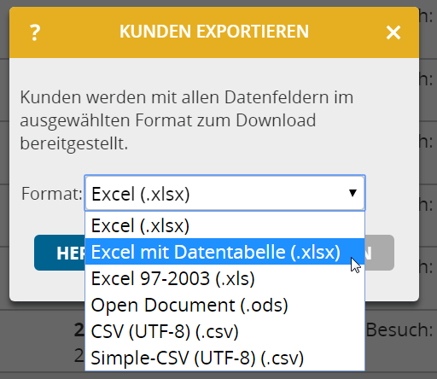Pick Simple-CSV (UTF-8) (.csv) option
The image size is (437, 379).
point(224,358)
